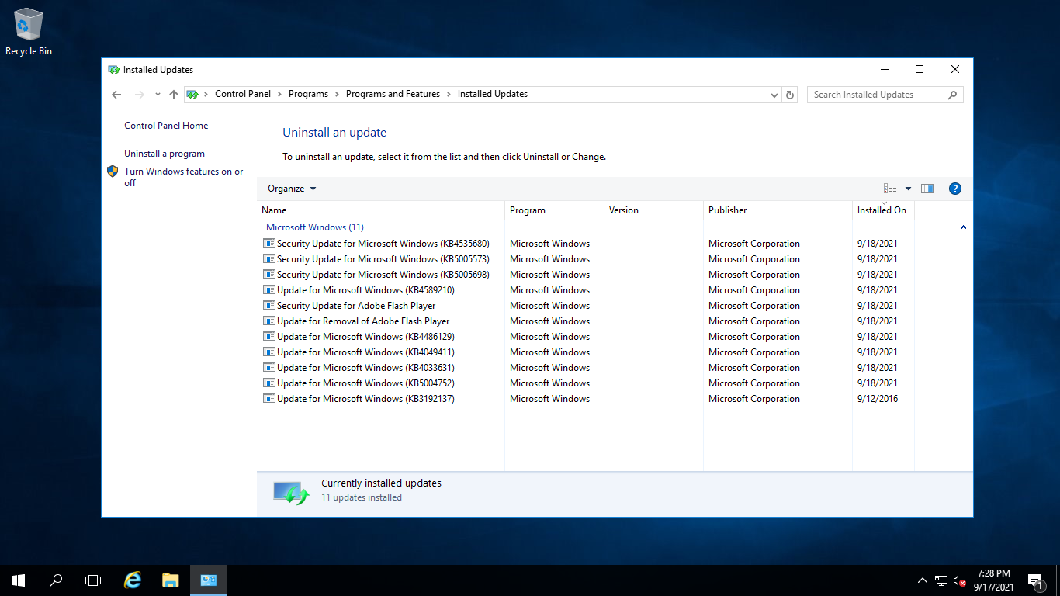Click the change view icon
The height and width of the screenshot is (596, 1060).
click(x=890, y=189)
